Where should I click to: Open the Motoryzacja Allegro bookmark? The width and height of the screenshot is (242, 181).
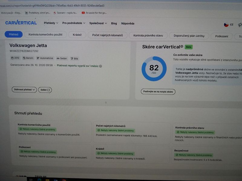pos(11,13)
